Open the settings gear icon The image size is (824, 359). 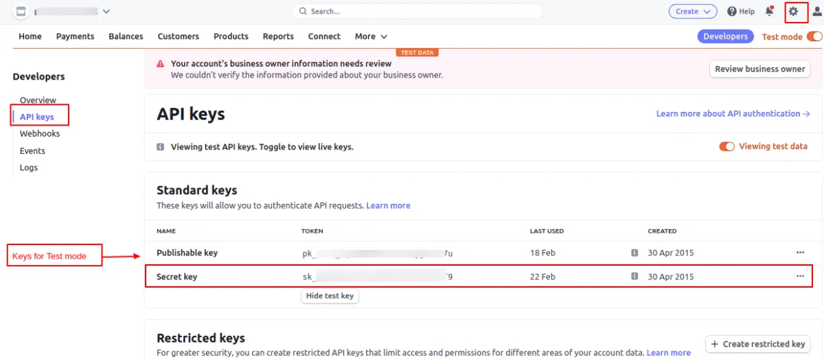point(793,11)
